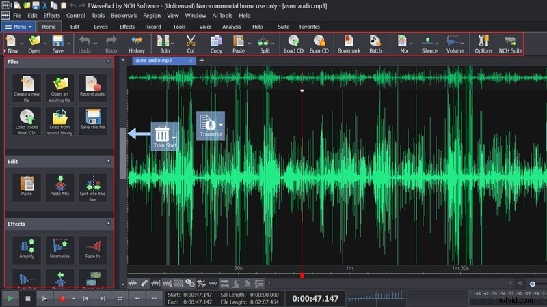The image size is (547, 307).
Task: Collapse the Effects sidebar section
Action: point(108,224)
